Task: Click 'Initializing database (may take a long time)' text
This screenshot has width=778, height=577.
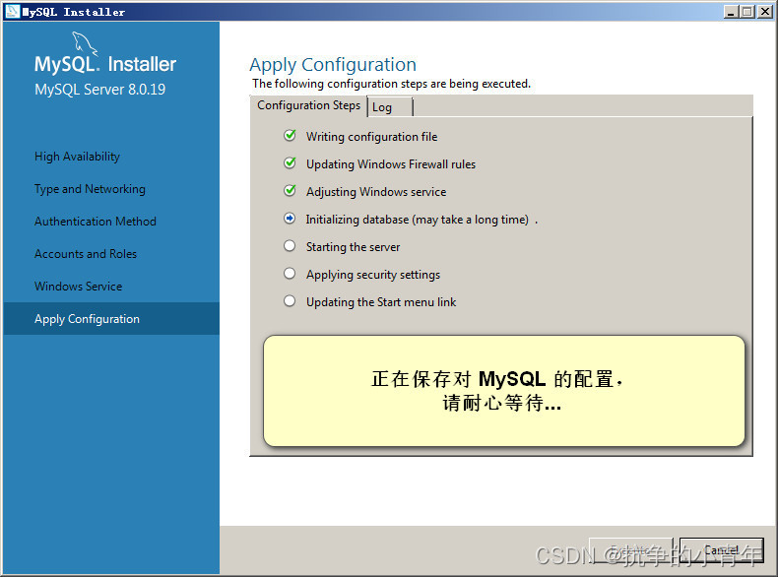Action: [x=418, y=220]
